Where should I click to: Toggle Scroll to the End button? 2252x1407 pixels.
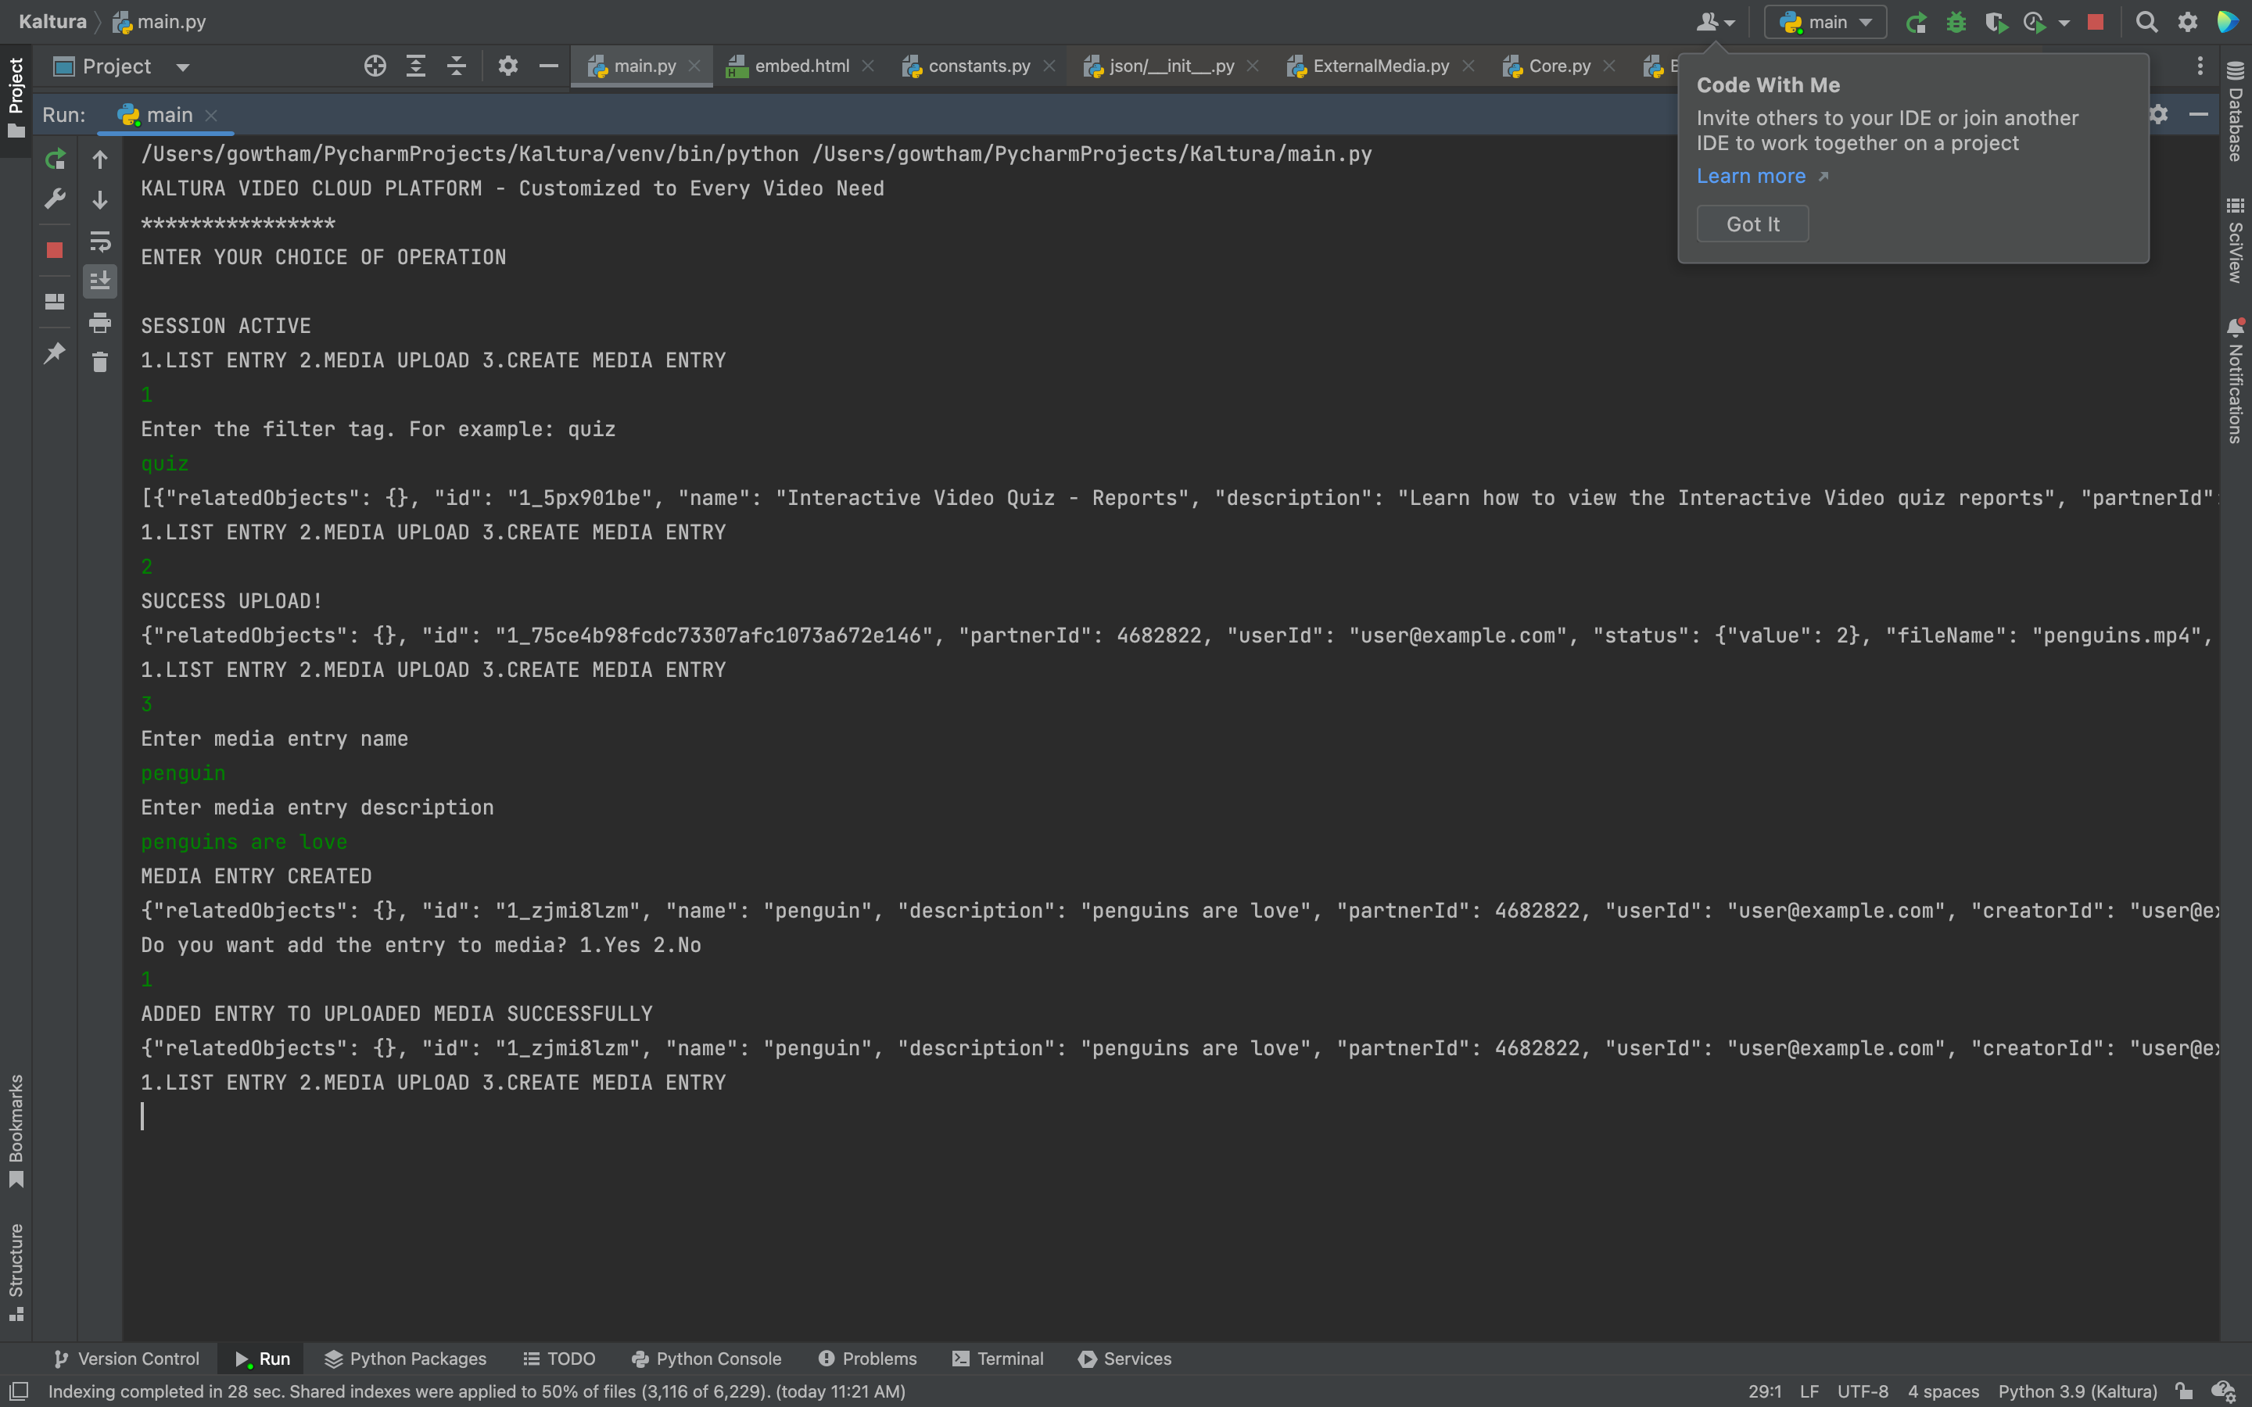[99, 280]
